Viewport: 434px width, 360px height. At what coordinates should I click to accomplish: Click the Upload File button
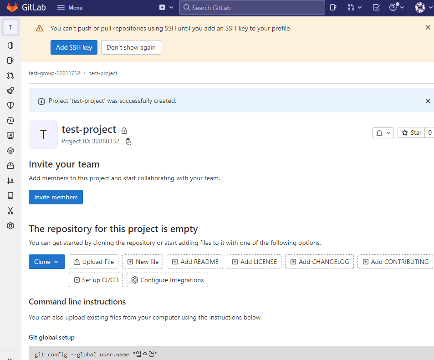[x=93, y=262]
